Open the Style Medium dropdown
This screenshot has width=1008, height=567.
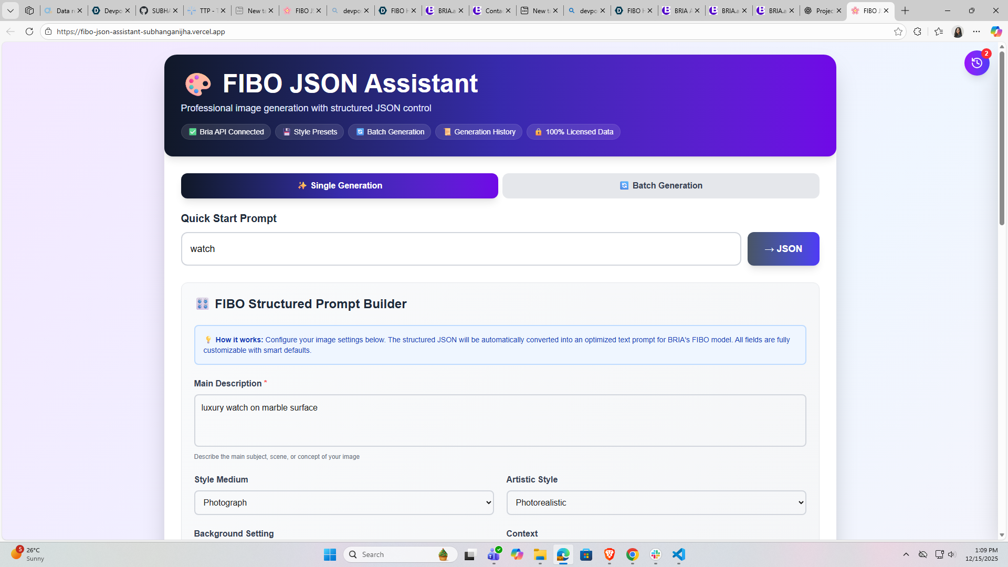[344, 502]
